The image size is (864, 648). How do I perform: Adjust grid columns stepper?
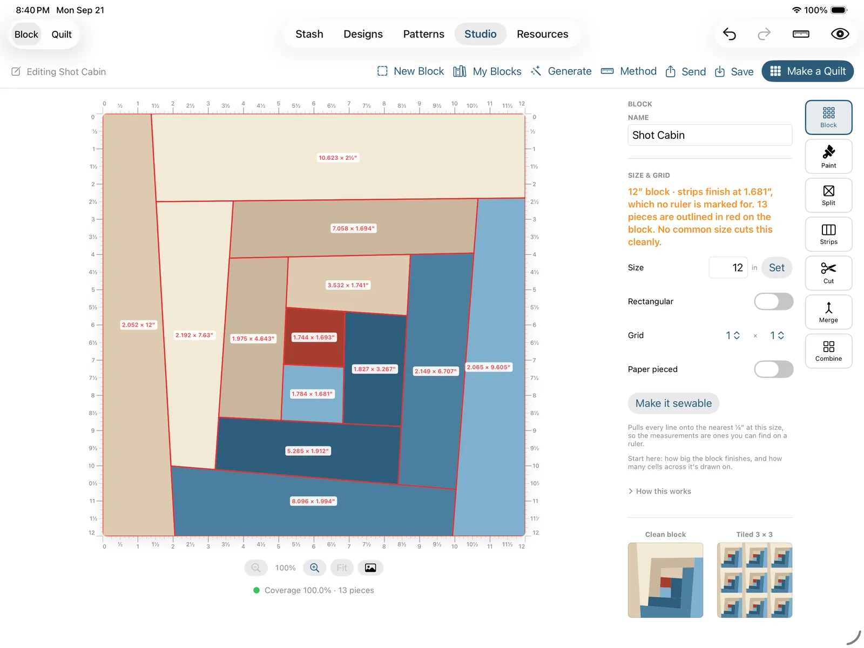[x=733, y=335]
